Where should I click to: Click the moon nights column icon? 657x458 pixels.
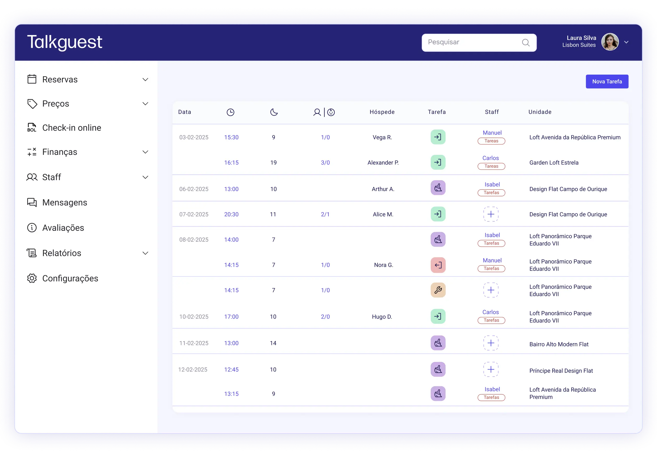click(x=274, y=112)
